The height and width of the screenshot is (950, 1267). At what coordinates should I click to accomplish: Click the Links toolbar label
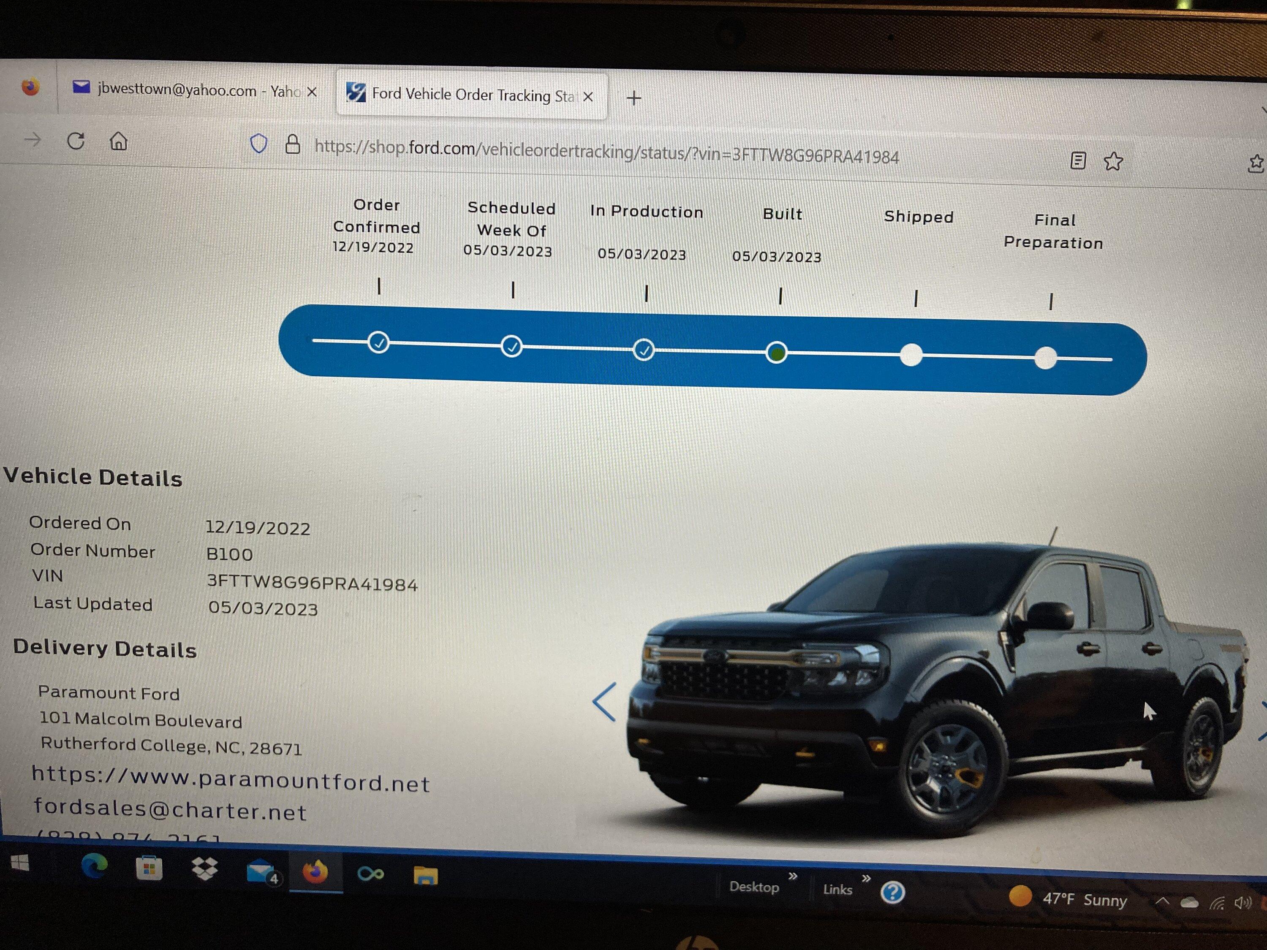coord(837,889)
